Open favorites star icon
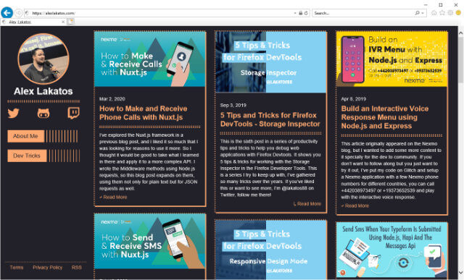464x280 pixels. point(442,13)
